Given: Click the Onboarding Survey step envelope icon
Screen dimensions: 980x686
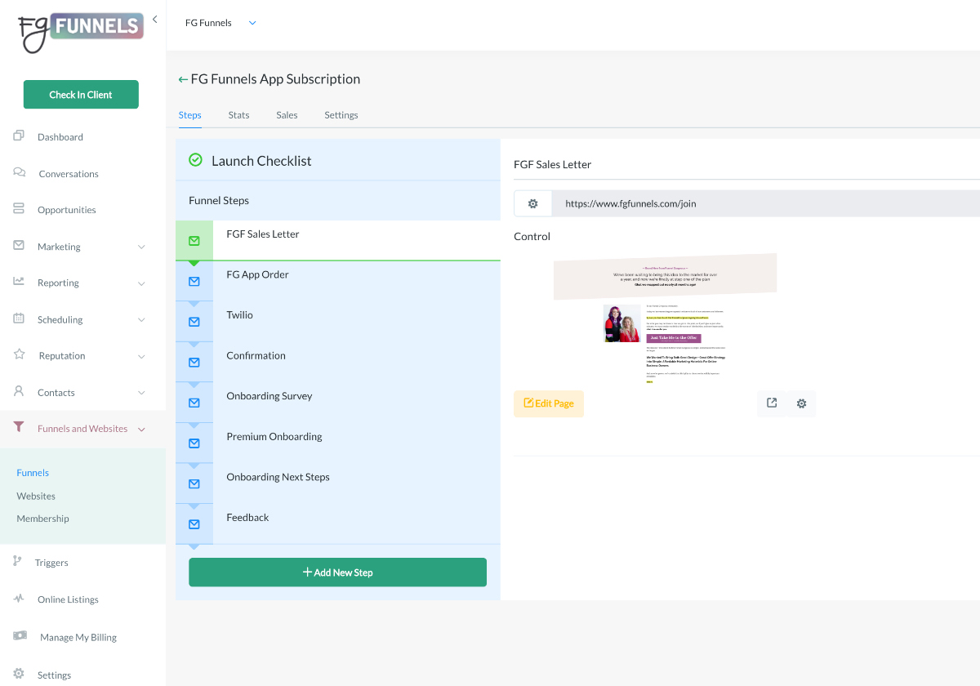Looking at the screenshot, I should [x=194, y=403].
